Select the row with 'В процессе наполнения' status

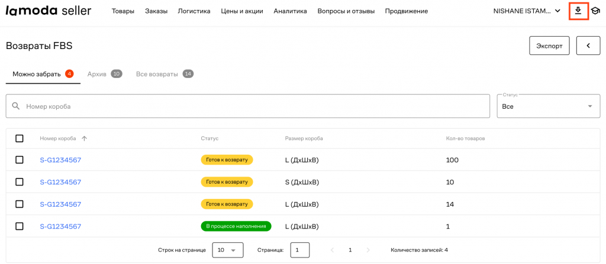[20, 226]
